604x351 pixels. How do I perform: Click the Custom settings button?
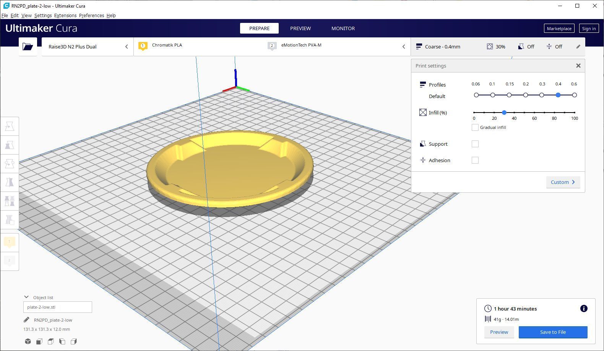click(562, 182)
